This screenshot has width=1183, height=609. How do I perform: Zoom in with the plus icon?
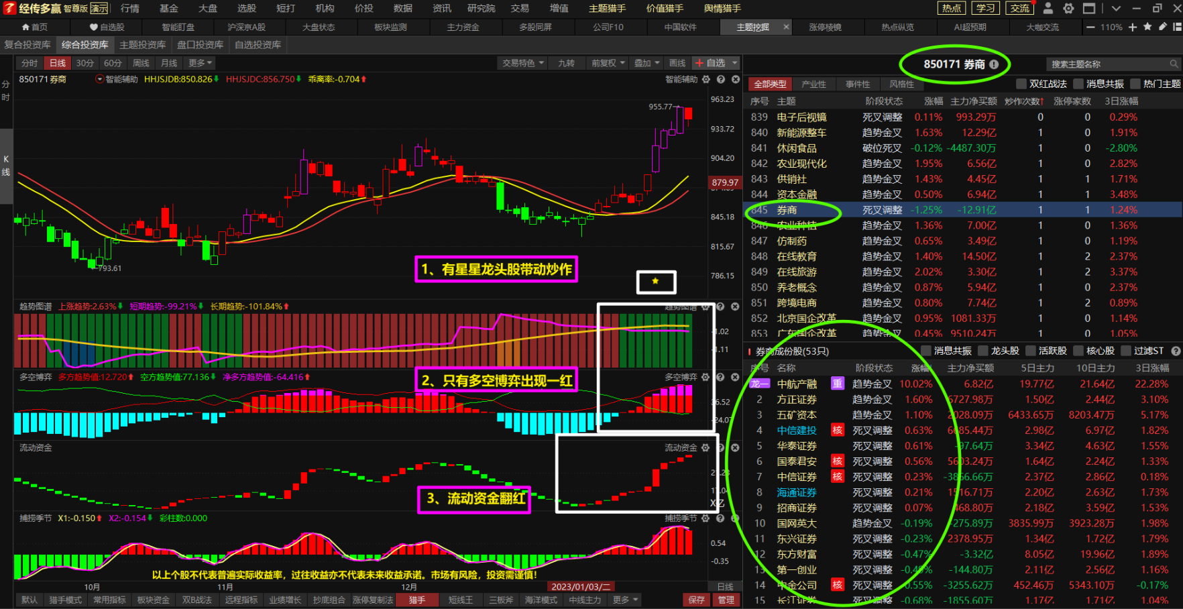coord(1133,27)
